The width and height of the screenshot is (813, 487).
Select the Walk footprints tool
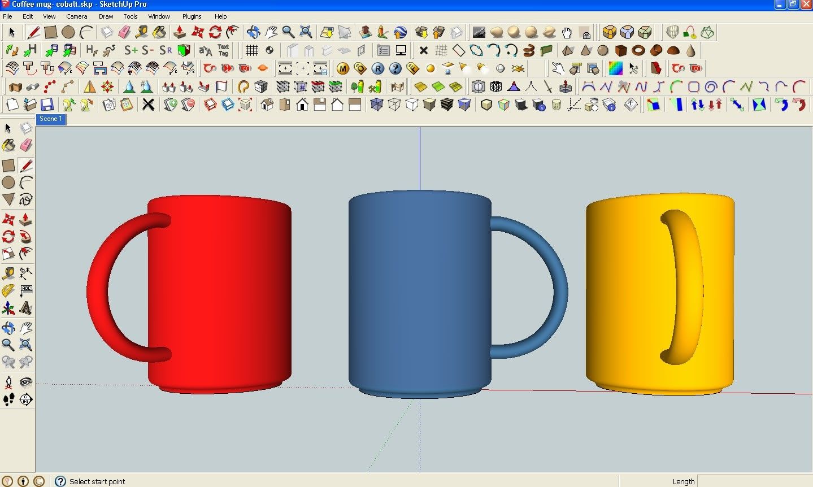pos(8,400)
